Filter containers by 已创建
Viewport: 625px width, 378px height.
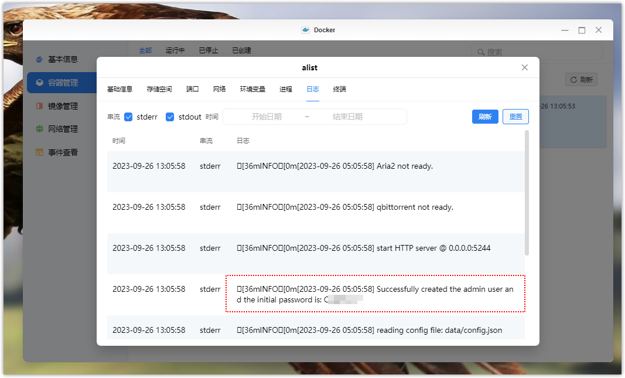[242, 50]
